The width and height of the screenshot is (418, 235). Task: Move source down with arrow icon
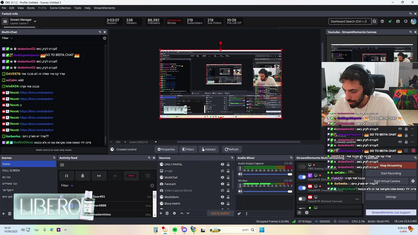click(188, 213)
